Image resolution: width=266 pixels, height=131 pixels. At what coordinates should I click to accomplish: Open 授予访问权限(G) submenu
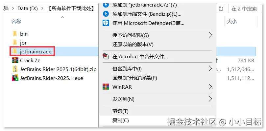coord(157,35)
